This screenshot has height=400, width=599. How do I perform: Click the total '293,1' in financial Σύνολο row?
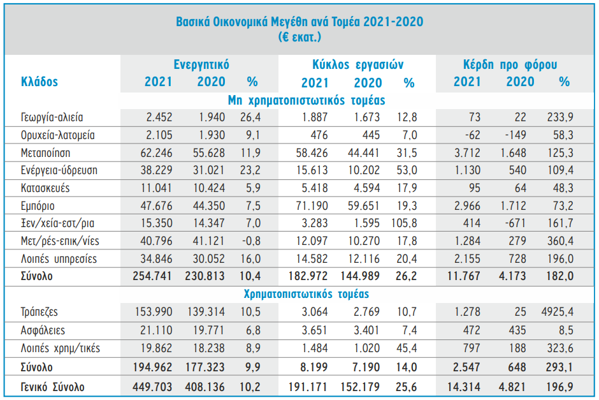559,367
